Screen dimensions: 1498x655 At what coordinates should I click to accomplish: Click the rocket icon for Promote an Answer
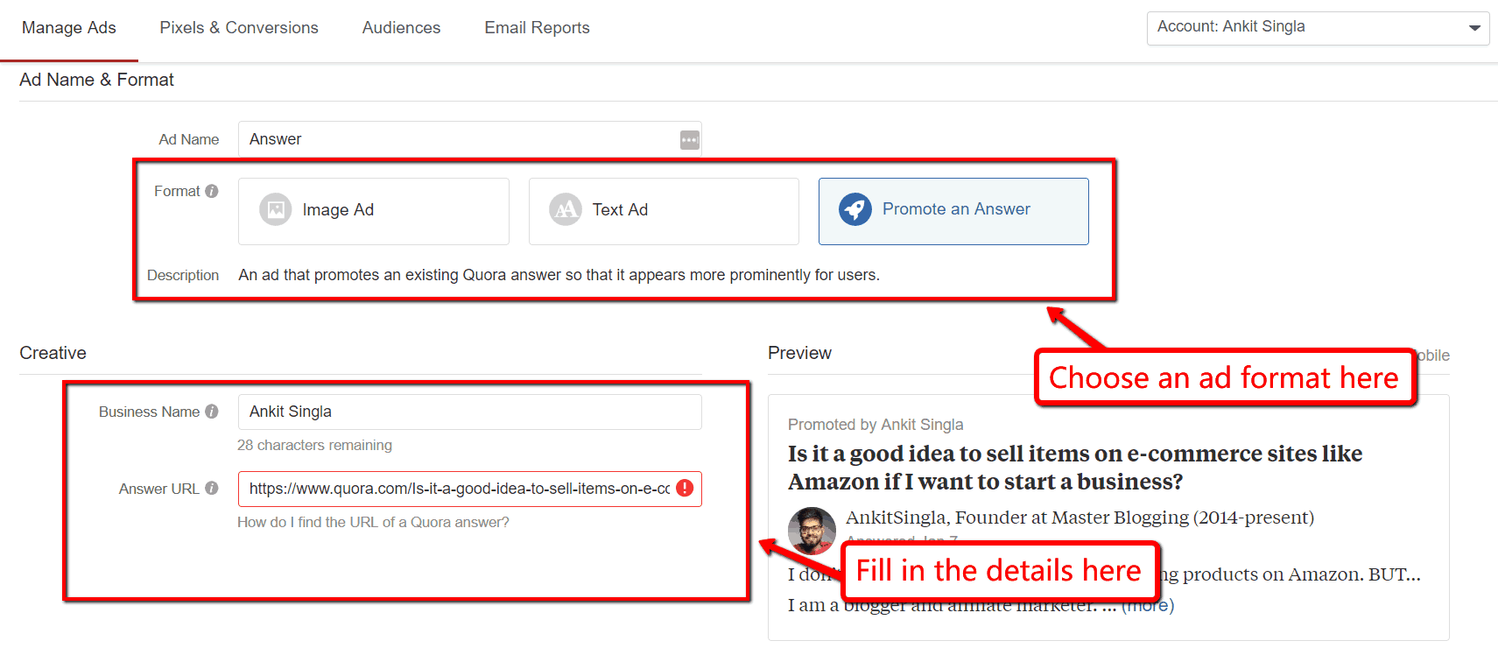click(x=854, y=209)
